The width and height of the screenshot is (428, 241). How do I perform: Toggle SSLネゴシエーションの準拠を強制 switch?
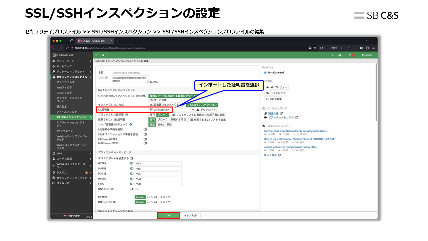coord(145,135)
